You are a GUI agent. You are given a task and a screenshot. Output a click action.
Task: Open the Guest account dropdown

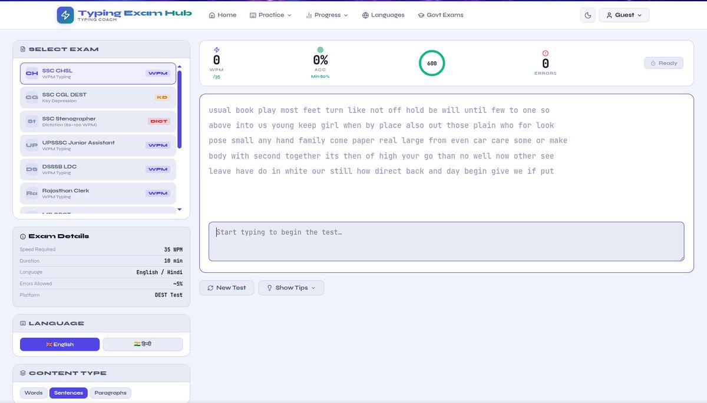tap(624, 15)
